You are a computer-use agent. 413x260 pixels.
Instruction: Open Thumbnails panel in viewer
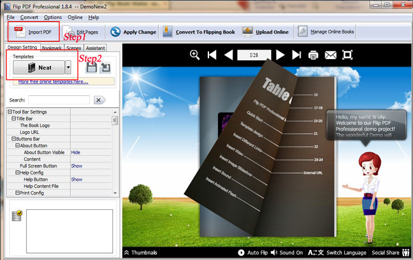[x=140, y=252]
